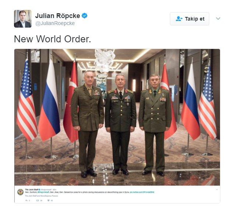Open Julian Röpcke display name link
The image size is (234, 206).
tap(57, 16)
